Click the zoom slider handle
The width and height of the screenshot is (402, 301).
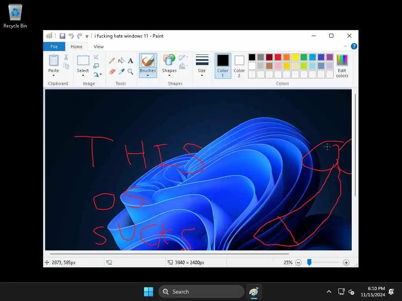pyautogui.click(x=309, y=262)
